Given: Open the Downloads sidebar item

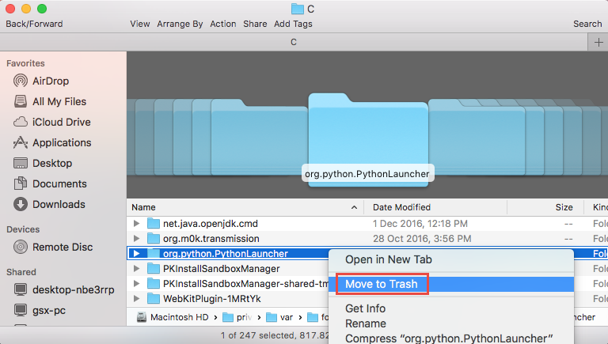Looking at the screenshot, I should point(58,204).
